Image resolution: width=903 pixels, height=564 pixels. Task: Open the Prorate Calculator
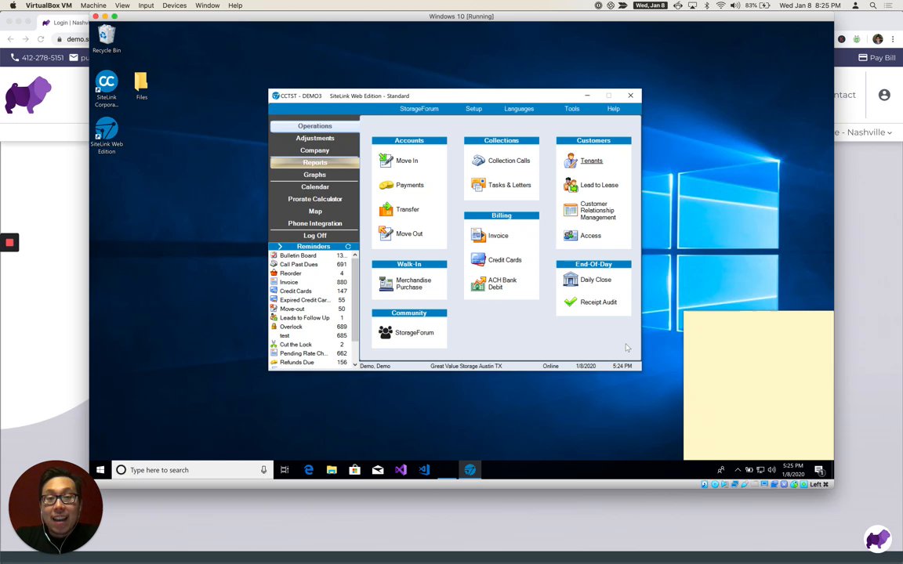click(x=314, y=198)
